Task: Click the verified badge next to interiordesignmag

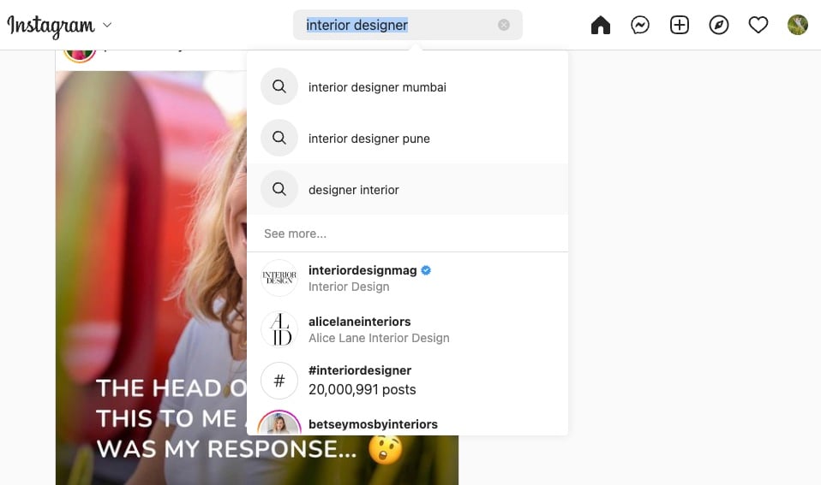Action: 426,270
